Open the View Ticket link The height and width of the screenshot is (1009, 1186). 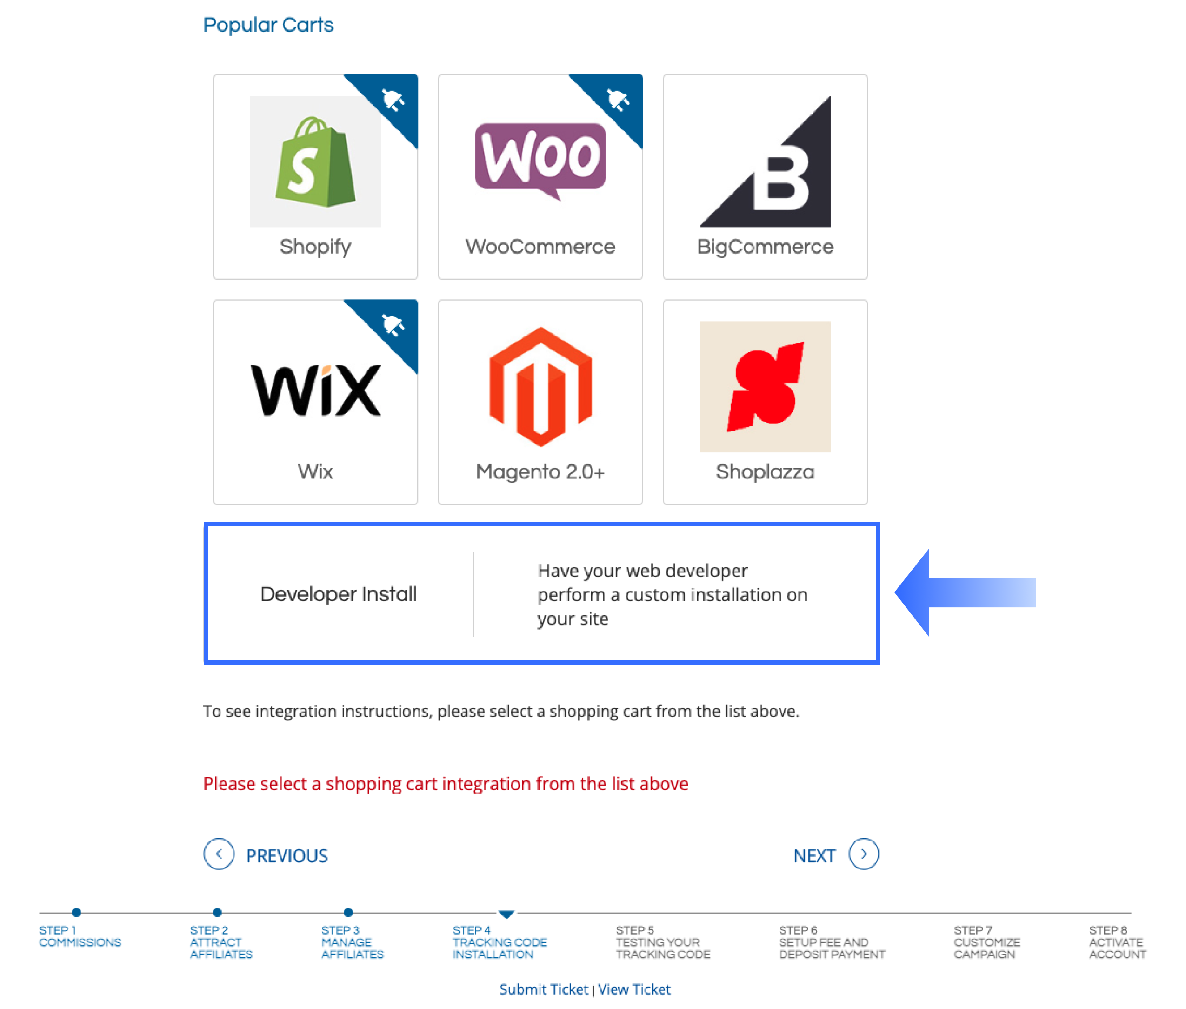(x=633, y=989)
